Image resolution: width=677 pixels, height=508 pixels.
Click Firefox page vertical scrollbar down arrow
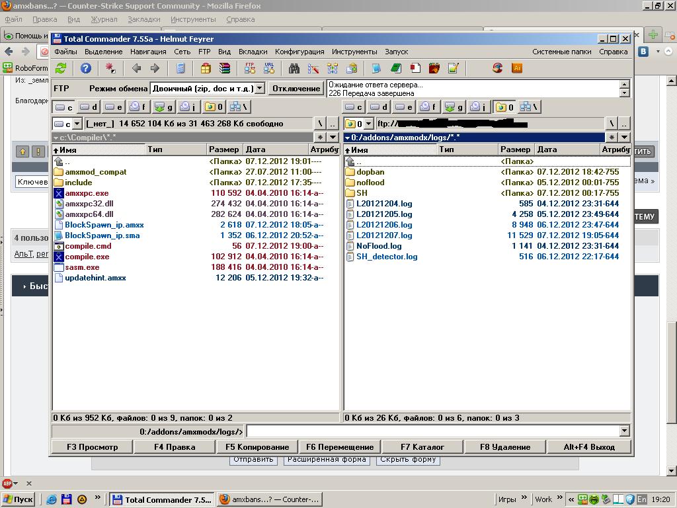(x=671, y=470)
